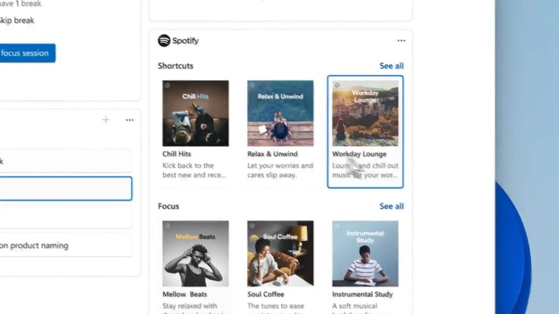
Task: Click the Chill Hits title text
Action: pos(177,154)
